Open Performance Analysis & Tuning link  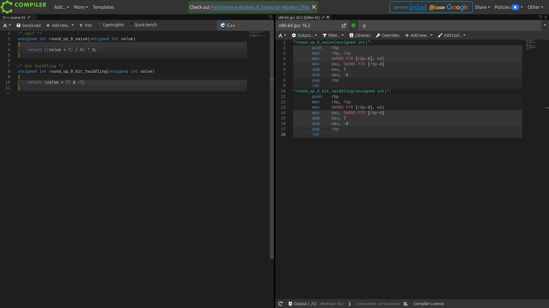(x=260, y=7)
